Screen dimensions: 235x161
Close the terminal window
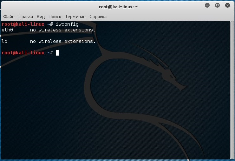pos(227,5)
